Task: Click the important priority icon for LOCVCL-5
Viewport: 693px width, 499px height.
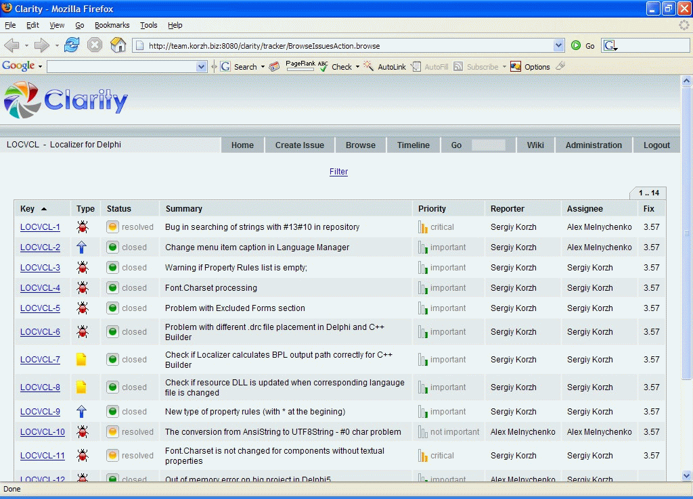Action: tap(422, 308)
